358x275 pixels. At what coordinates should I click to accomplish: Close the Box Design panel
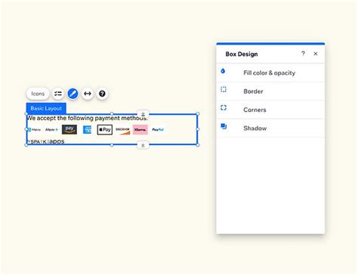click(316, 54)
